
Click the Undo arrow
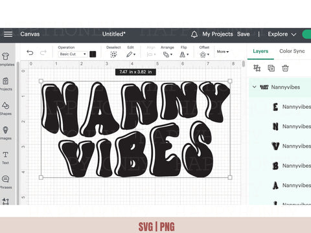(x=30, y=52)
